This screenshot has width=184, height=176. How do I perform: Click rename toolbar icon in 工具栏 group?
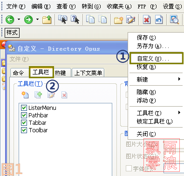(x=51, y=95)
